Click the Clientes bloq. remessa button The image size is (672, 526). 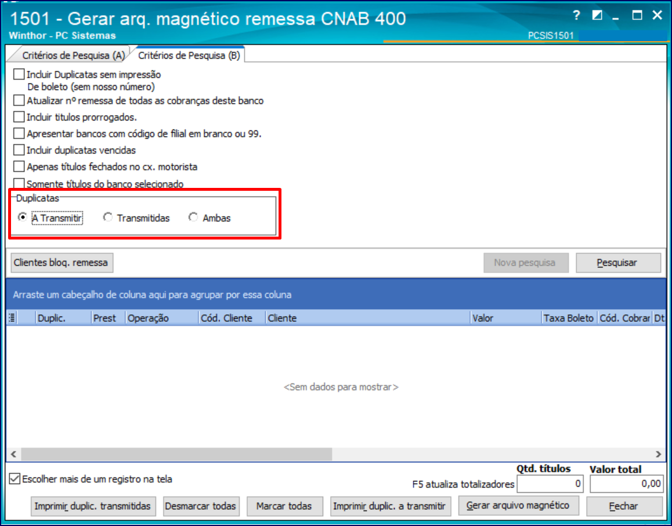pyautogui.click(x=62, y=263)
